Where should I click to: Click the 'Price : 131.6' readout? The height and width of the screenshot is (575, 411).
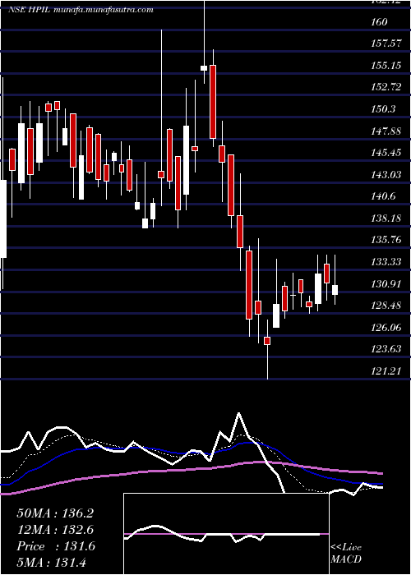(56, 546)
